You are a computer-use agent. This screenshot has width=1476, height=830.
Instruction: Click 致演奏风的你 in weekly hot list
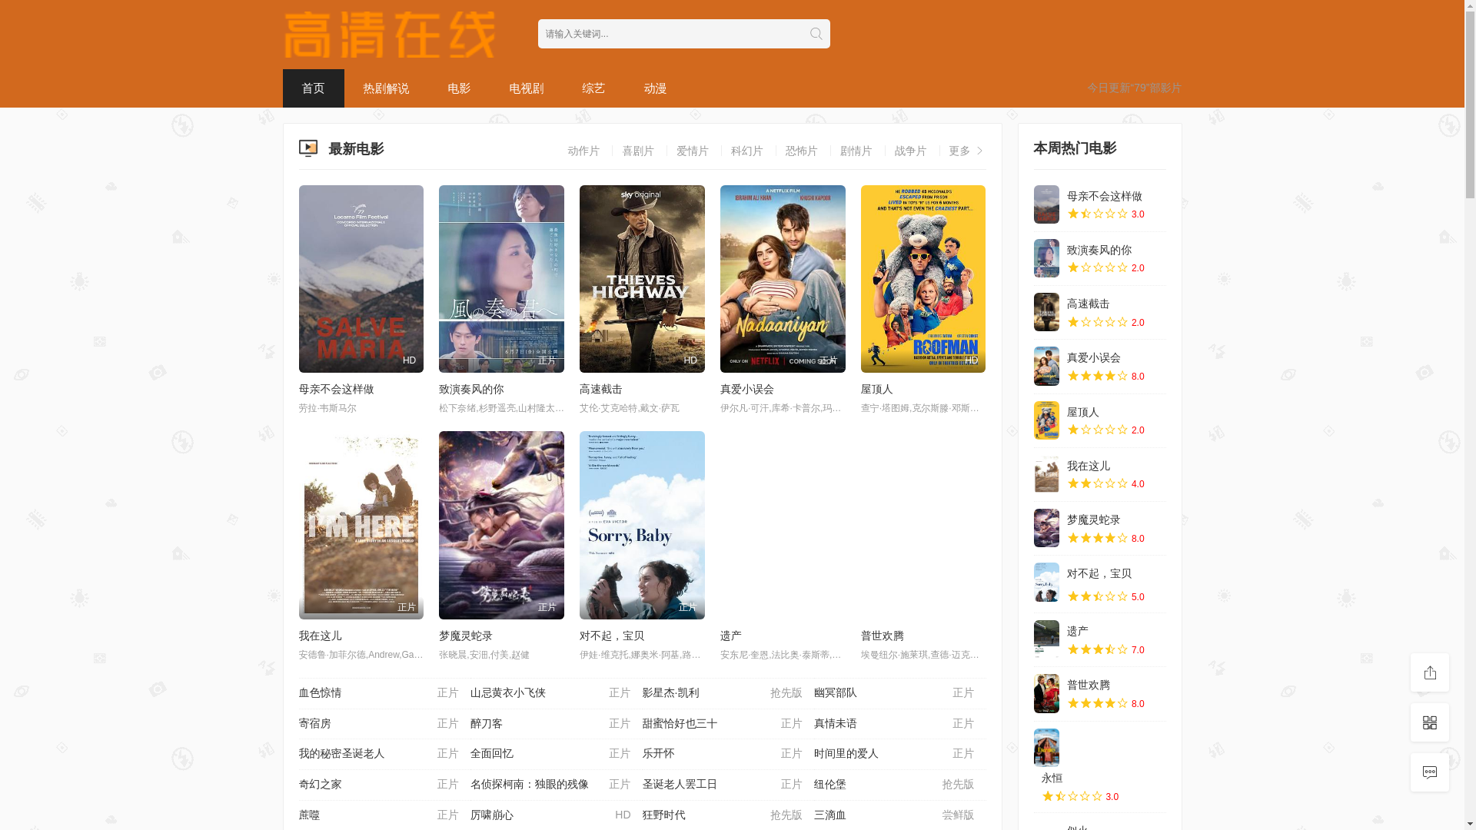(x=1099, y=251)
